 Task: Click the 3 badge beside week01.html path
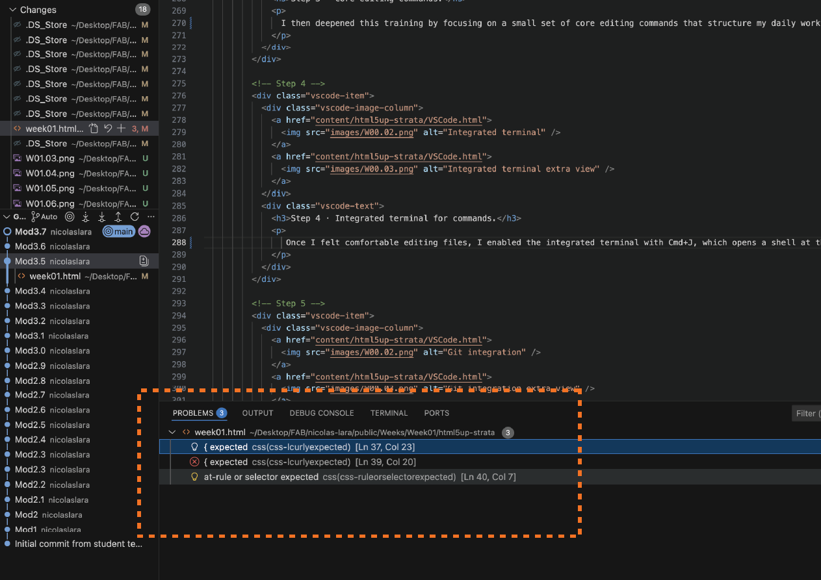pyautogui.click(x=508, y=433)
